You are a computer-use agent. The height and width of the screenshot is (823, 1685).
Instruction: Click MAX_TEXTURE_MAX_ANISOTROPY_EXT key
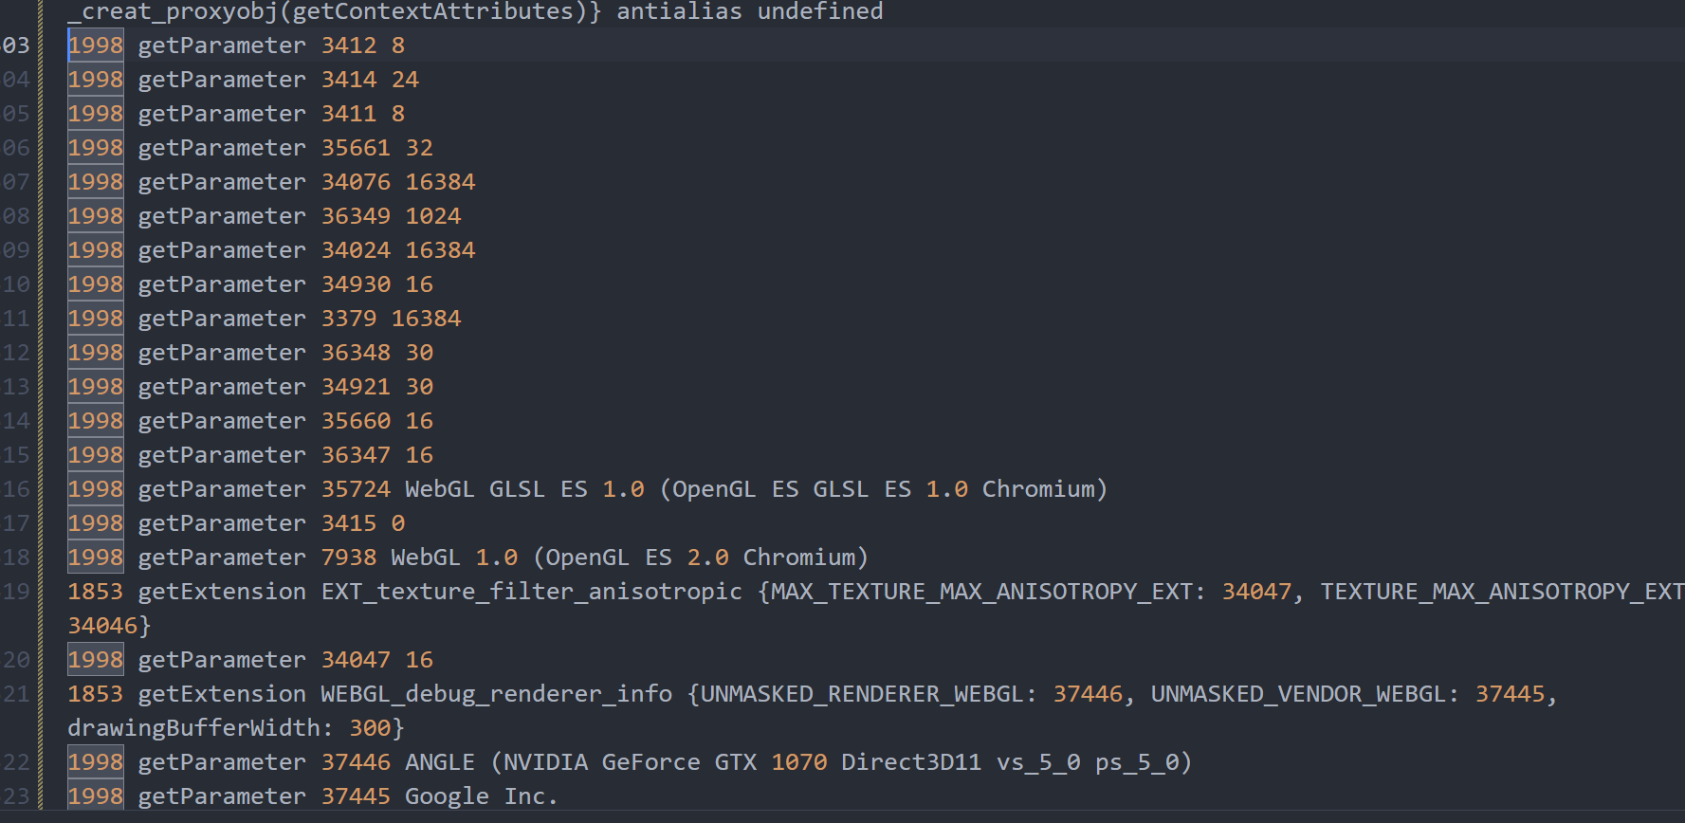(980, 592)
